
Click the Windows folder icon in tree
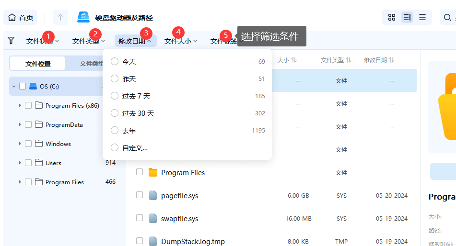(x=39, y=144)
